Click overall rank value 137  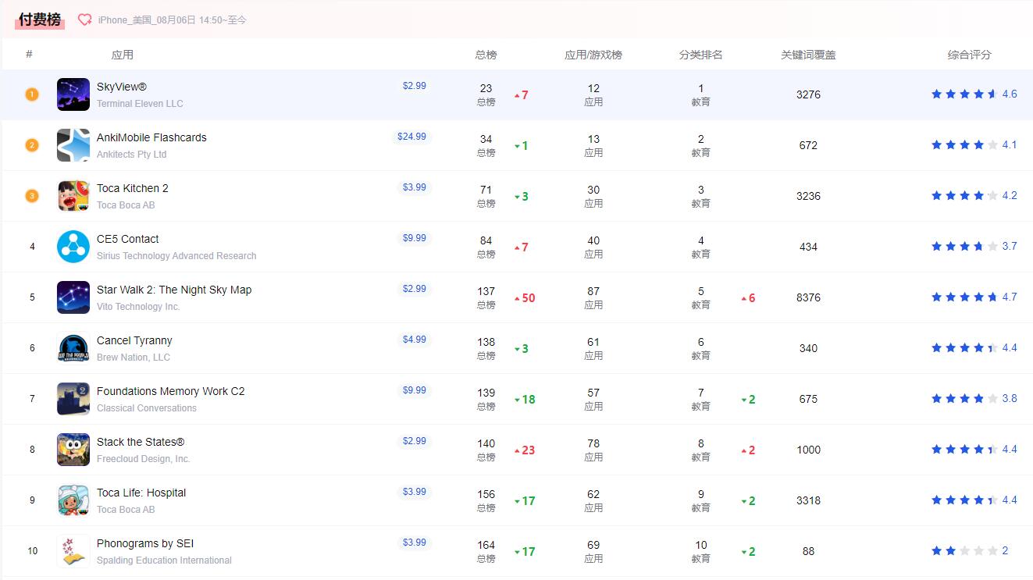point(486,291)
